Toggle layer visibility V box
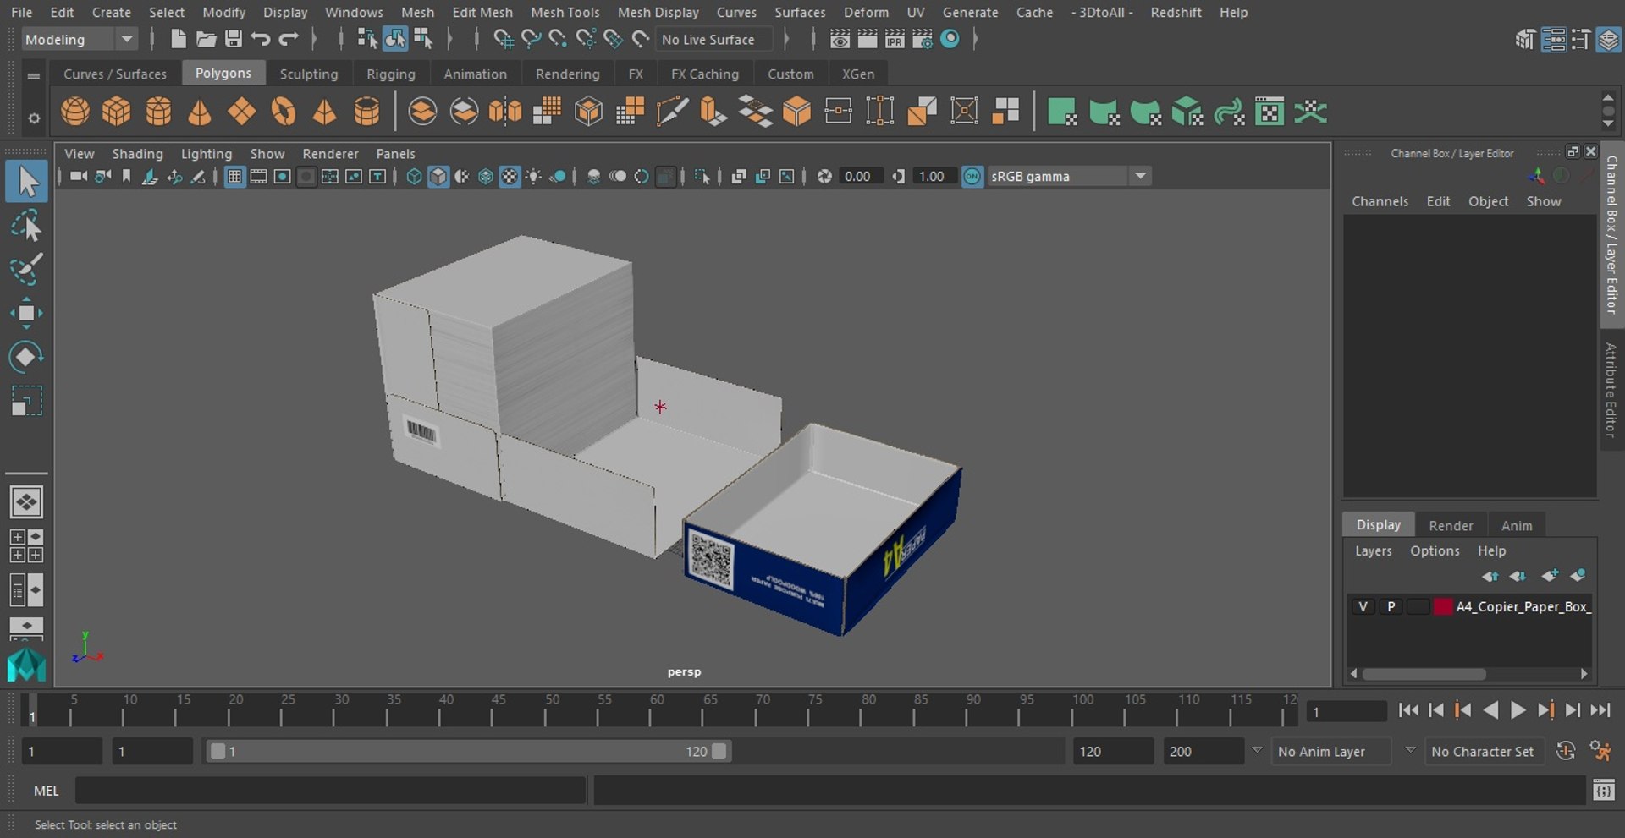 [1363, 606]
